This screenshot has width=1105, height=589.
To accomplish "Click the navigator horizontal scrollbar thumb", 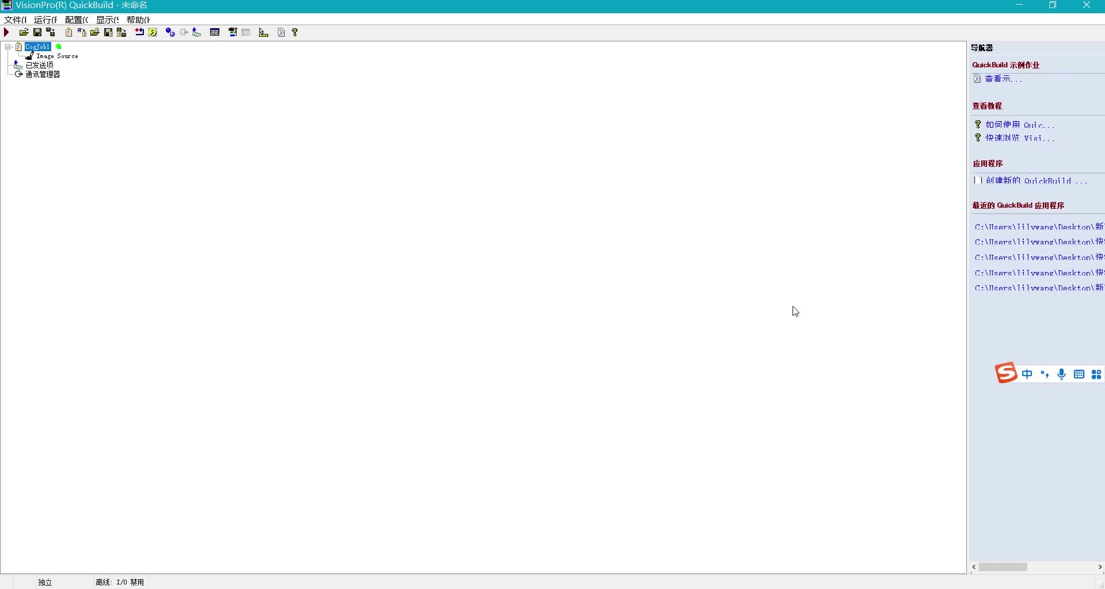I will click(x=1004, y=568).
